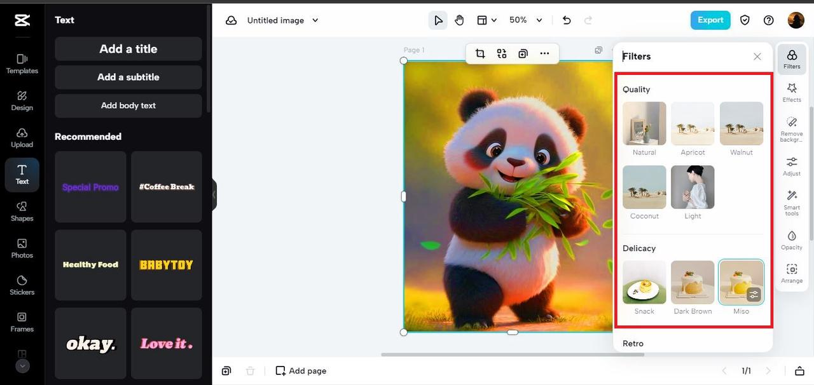Open the Opacity tool
This screenshot has height=385, width=814.
(792, 240)
